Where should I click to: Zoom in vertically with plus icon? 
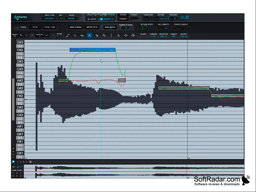13,155
